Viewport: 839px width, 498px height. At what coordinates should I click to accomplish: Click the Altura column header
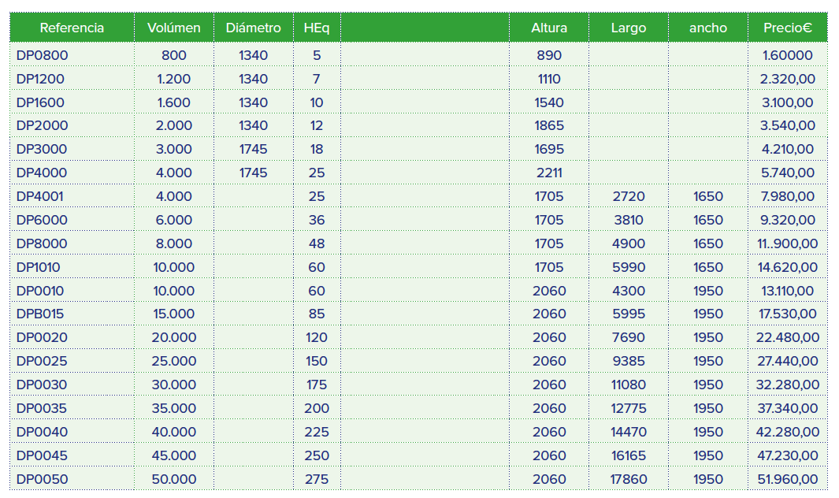click(549, 28)
